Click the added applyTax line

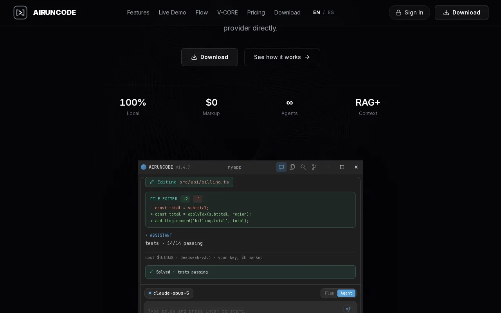(201, 214)
